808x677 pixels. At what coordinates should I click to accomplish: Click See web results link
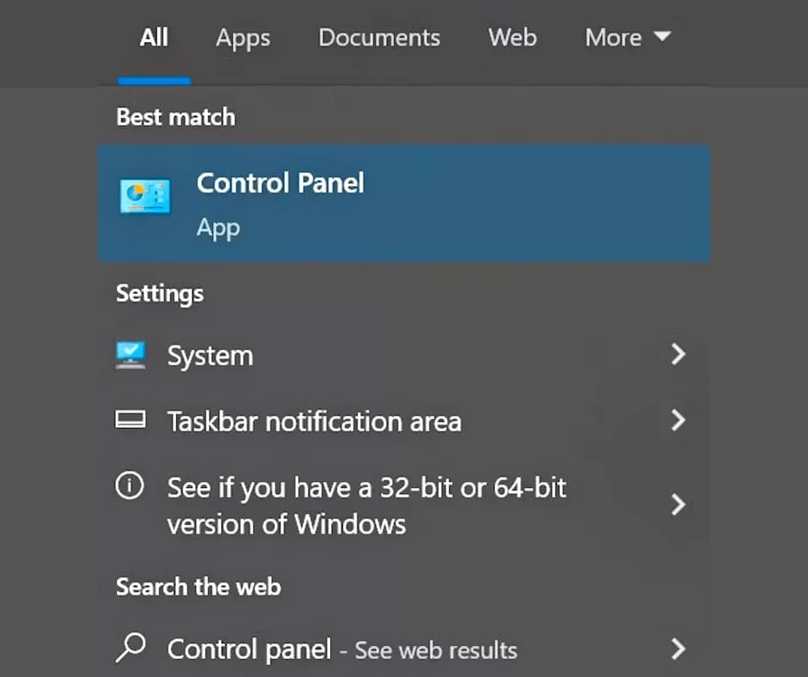435,650
